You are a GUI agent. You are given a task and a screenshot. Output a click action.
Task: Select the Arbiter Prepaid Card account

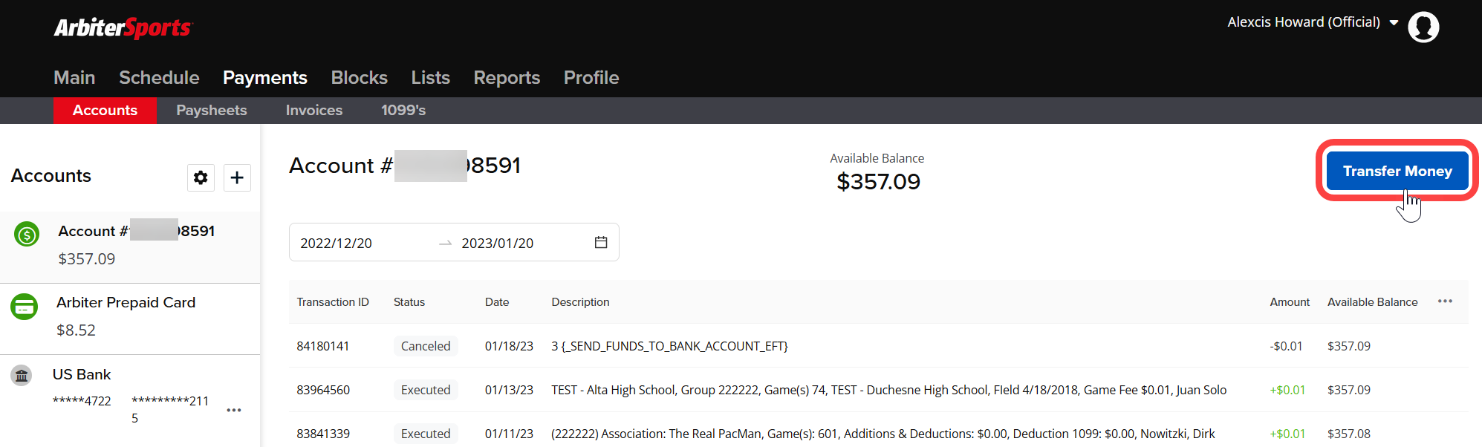click(x=130, y=319)
